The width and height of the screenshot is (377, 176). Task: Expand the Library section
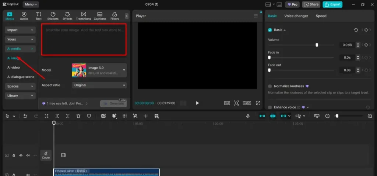point(20,96)
